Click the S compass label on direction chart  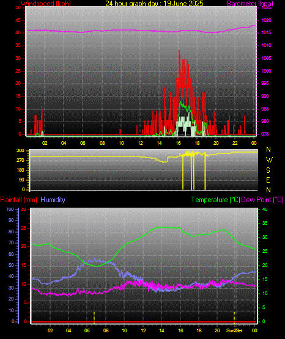click(268, 170)
